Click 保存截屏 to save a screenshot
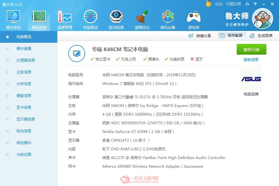 click(232, 36)
